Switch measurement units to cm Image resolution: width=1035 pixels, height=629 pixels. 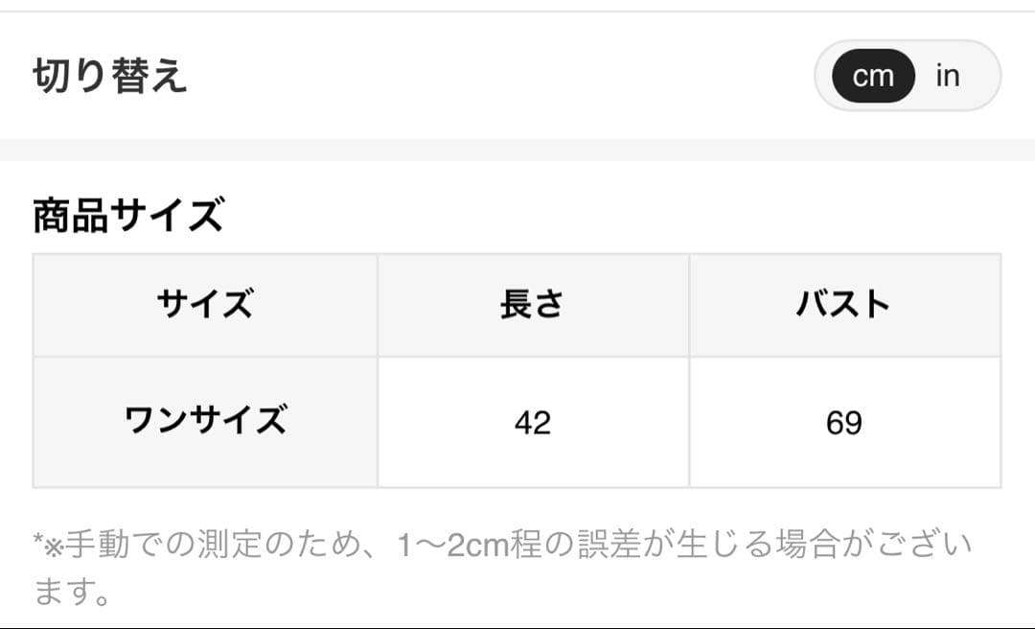(x=872, y=76)
